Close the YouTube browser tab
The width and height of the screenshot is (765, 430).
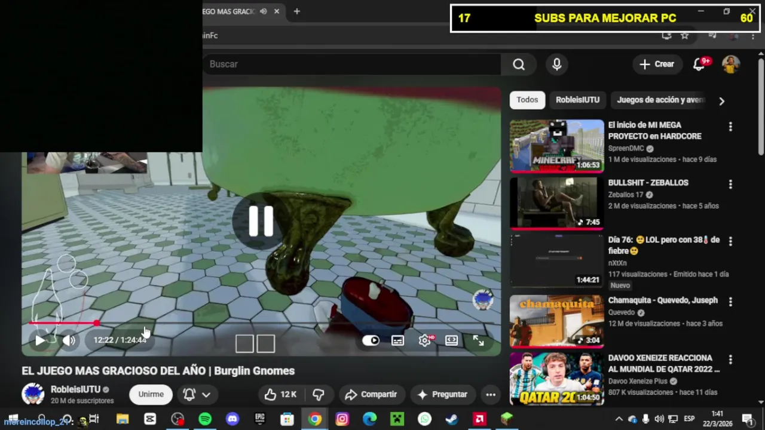pos(277,11)
